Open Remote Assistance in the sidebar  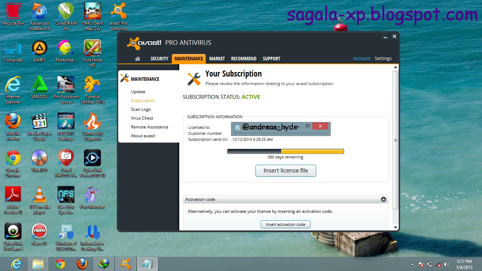(150, 127)
